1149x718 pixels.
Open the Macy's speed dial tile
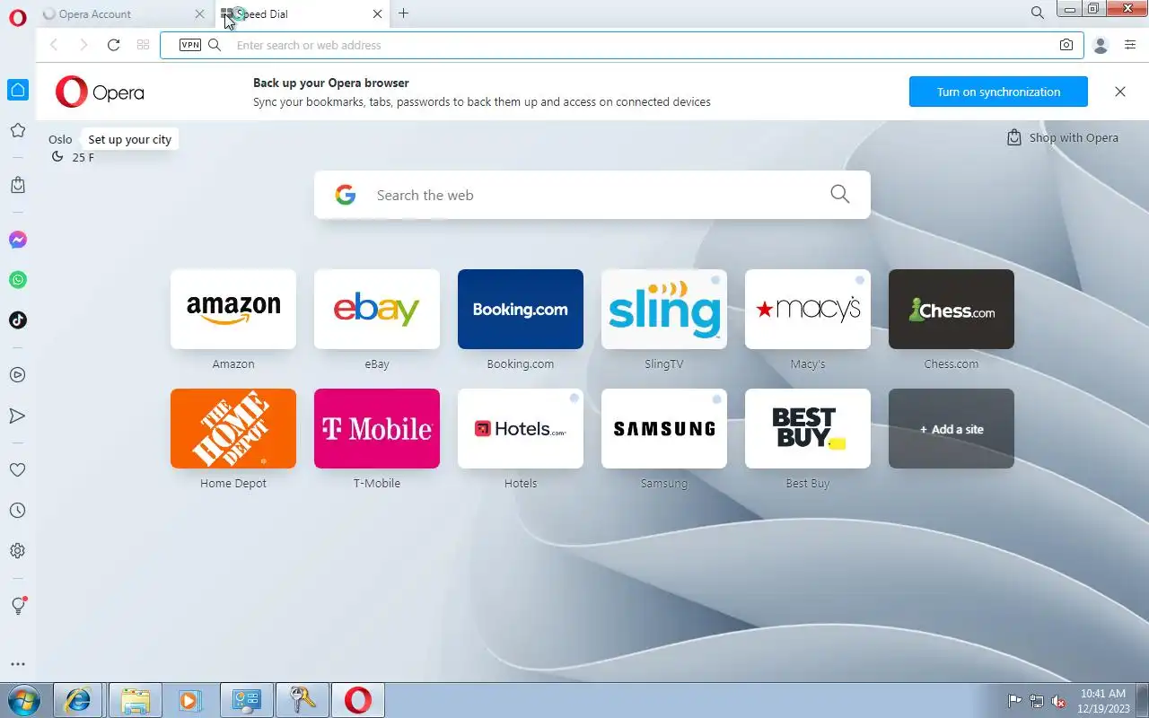808,309
